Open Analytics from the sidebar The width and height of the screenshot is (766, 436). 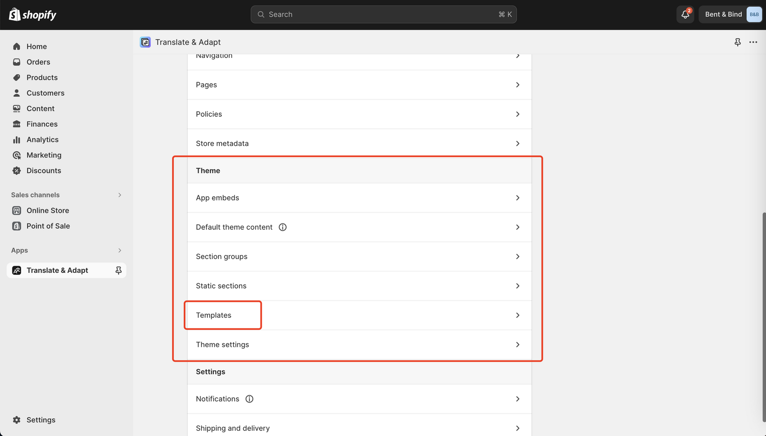tap(43, 140)
